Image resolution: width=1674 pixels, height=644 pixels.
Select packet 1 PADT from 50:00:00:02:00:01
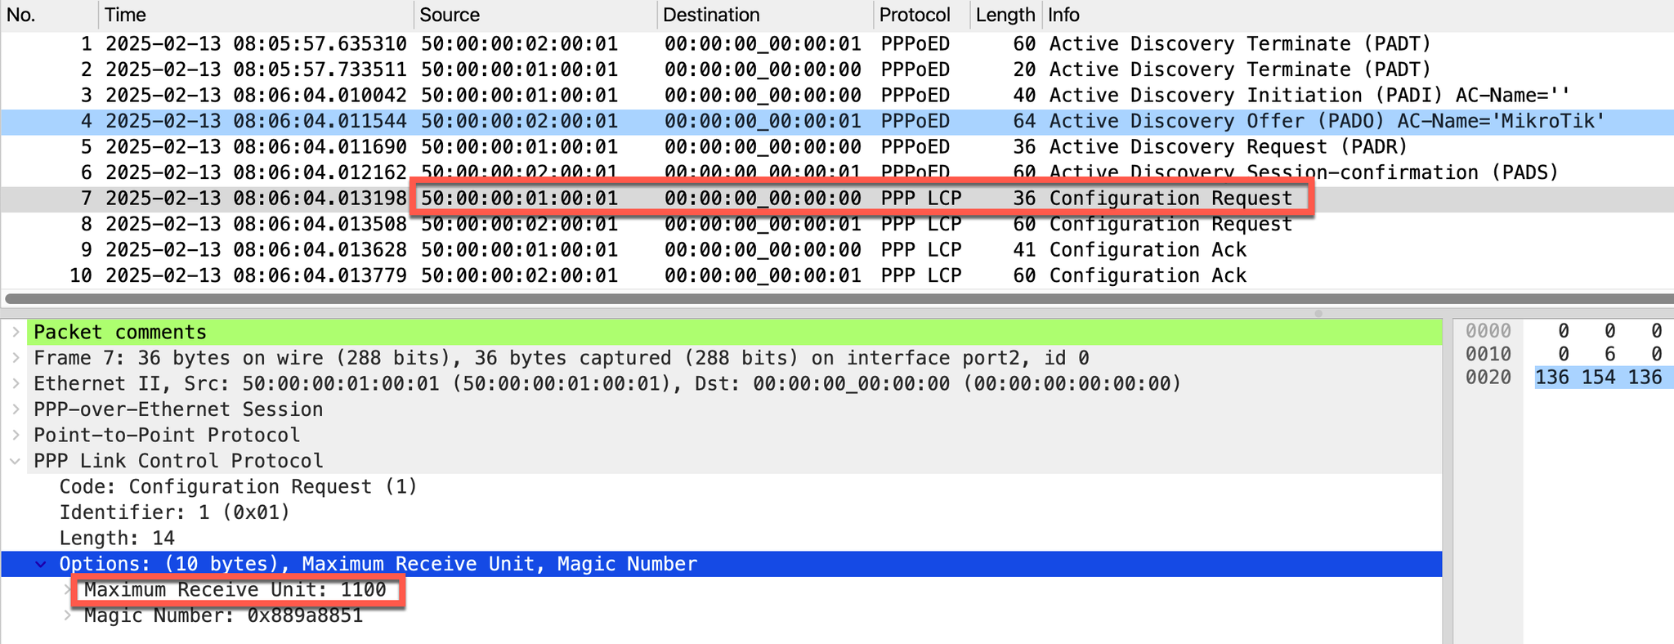(x=837, y=44)
